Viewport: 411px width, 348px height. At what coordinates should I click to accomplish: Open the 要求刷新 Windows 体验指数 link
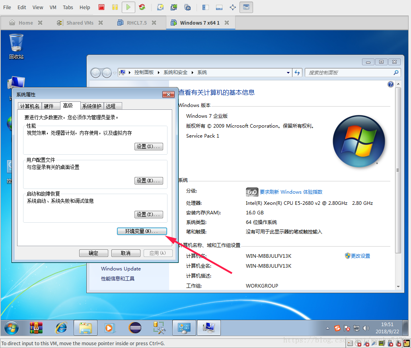(x=291, y=192)
